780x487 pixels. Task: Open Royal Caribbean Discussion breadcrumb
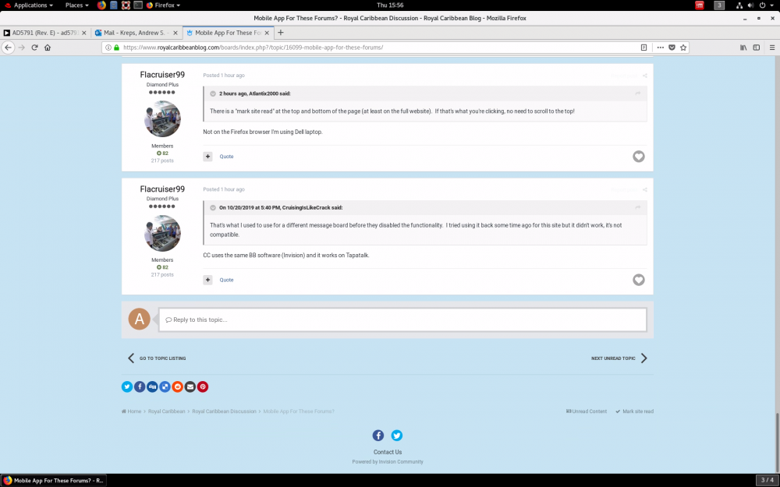point(224,411)
